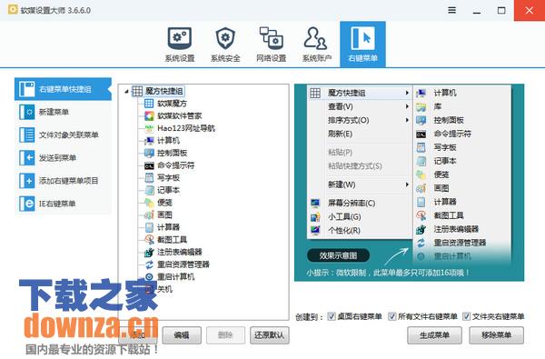Viewport: 545px width, 359px height.
Task: Click 注册表编辑器 text in preview submenu
Action: (x=456, y=229)
